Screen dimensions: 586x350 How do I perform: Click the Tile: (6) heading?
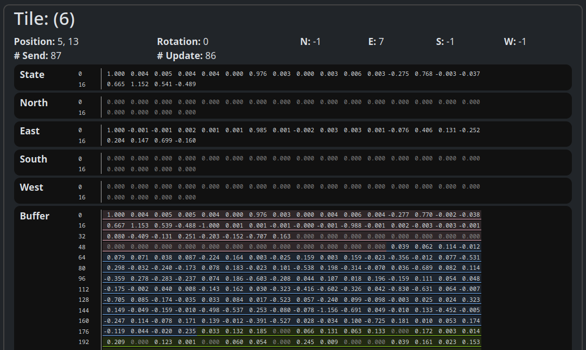coord(44,20)
